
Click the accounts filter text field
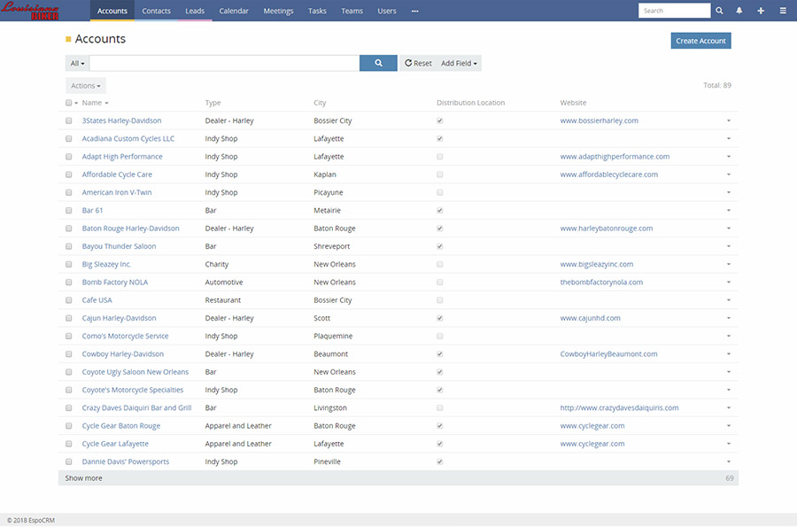224,64
